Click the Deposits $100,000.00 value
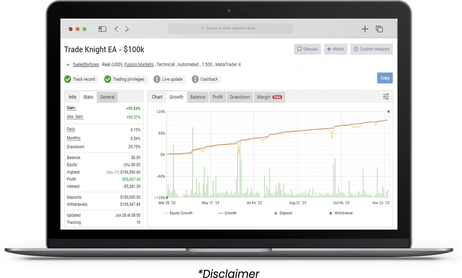462x278 pixels. coord(130,197)
